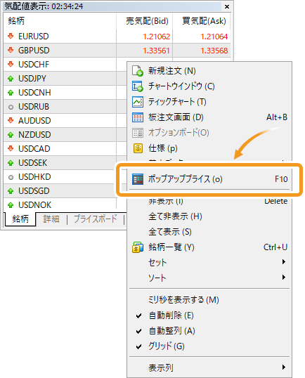The height and width of the screenshot is (378, 305).
Task: Expand the Columns (表示列) submenu arrow
Action: tap(284, 367)
